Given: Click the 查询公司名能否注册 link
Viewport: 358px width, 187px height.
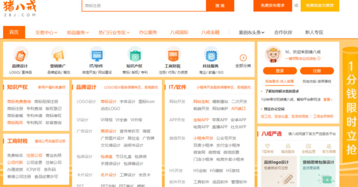Looking at the screenshot, I should 50,141.
